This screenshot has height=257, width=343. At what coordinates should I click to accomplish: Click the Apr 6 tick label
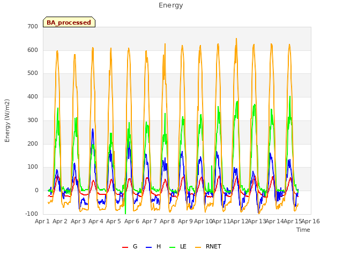tap(132, 221)
